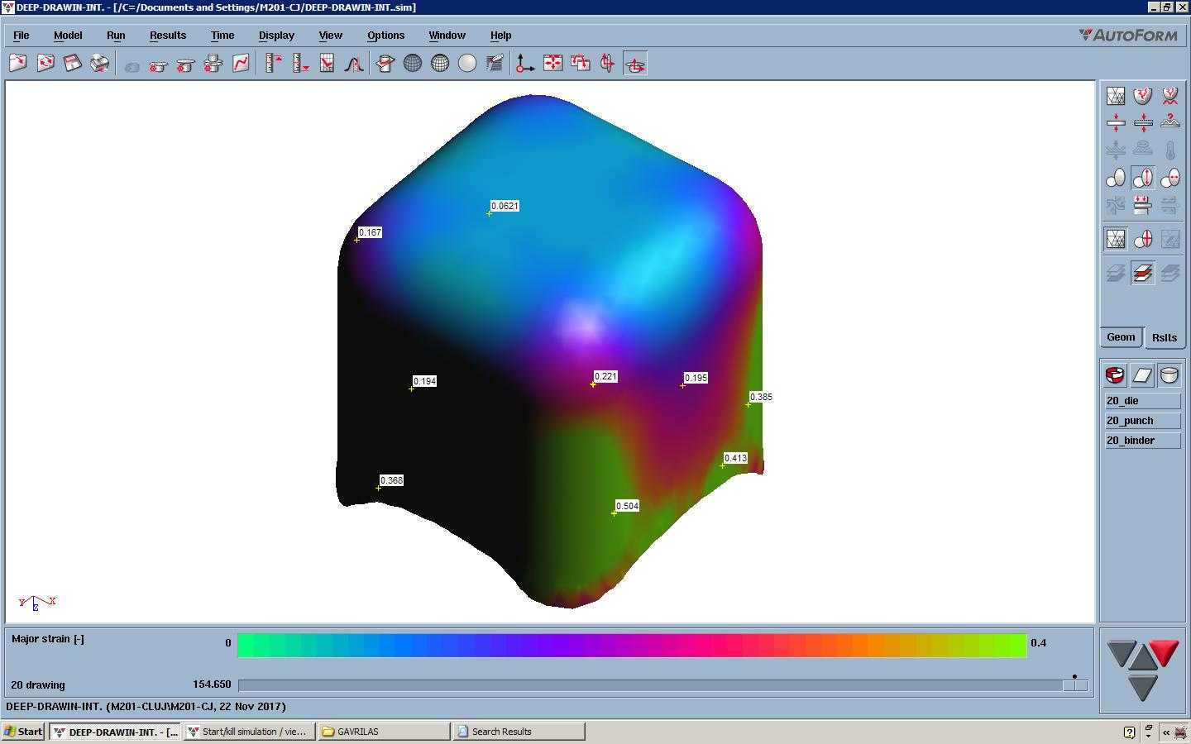1191x744 pixels.
Task: Click the gray up-pointing triangle navigation button
Action: [x=1142, y=659]
